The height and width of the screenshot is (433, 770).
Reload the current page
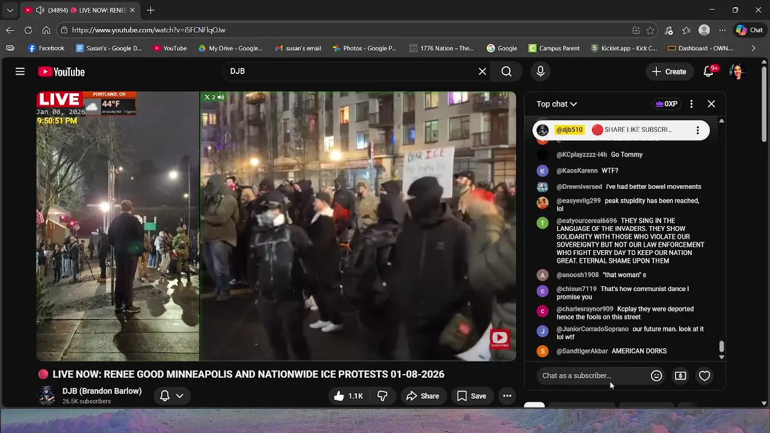[28, 30]
